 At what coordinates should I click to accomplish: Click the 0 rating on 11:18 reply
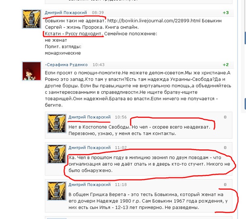tap(225, 184)
